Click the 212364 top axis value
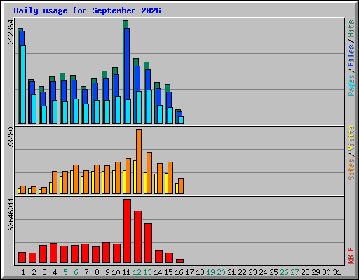The image size is (359, 280). (11, 31)
